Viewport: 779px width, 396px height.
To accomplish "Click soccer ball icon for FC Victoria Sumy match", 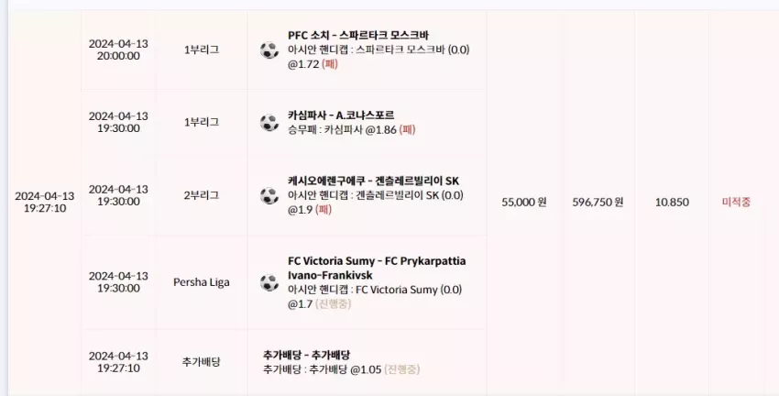I will pos(269,282).
